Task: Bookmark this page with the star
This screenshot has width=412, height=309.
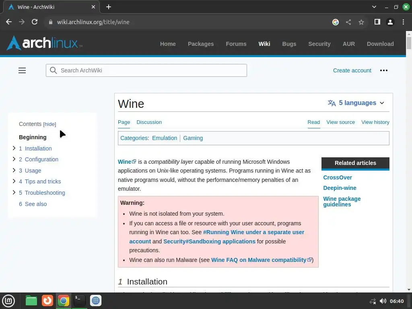Action: [361, 22]
